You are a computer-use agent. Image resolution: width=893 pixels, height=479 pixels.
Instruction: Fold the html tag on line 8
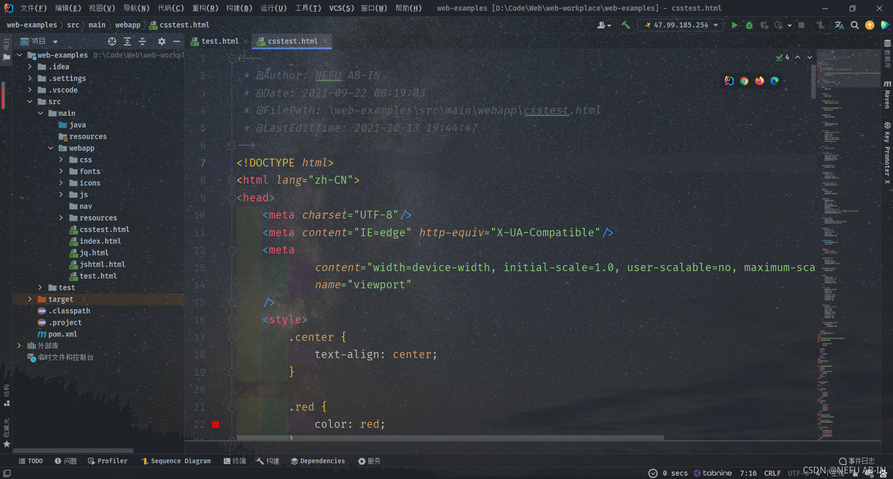coord(232,180)
